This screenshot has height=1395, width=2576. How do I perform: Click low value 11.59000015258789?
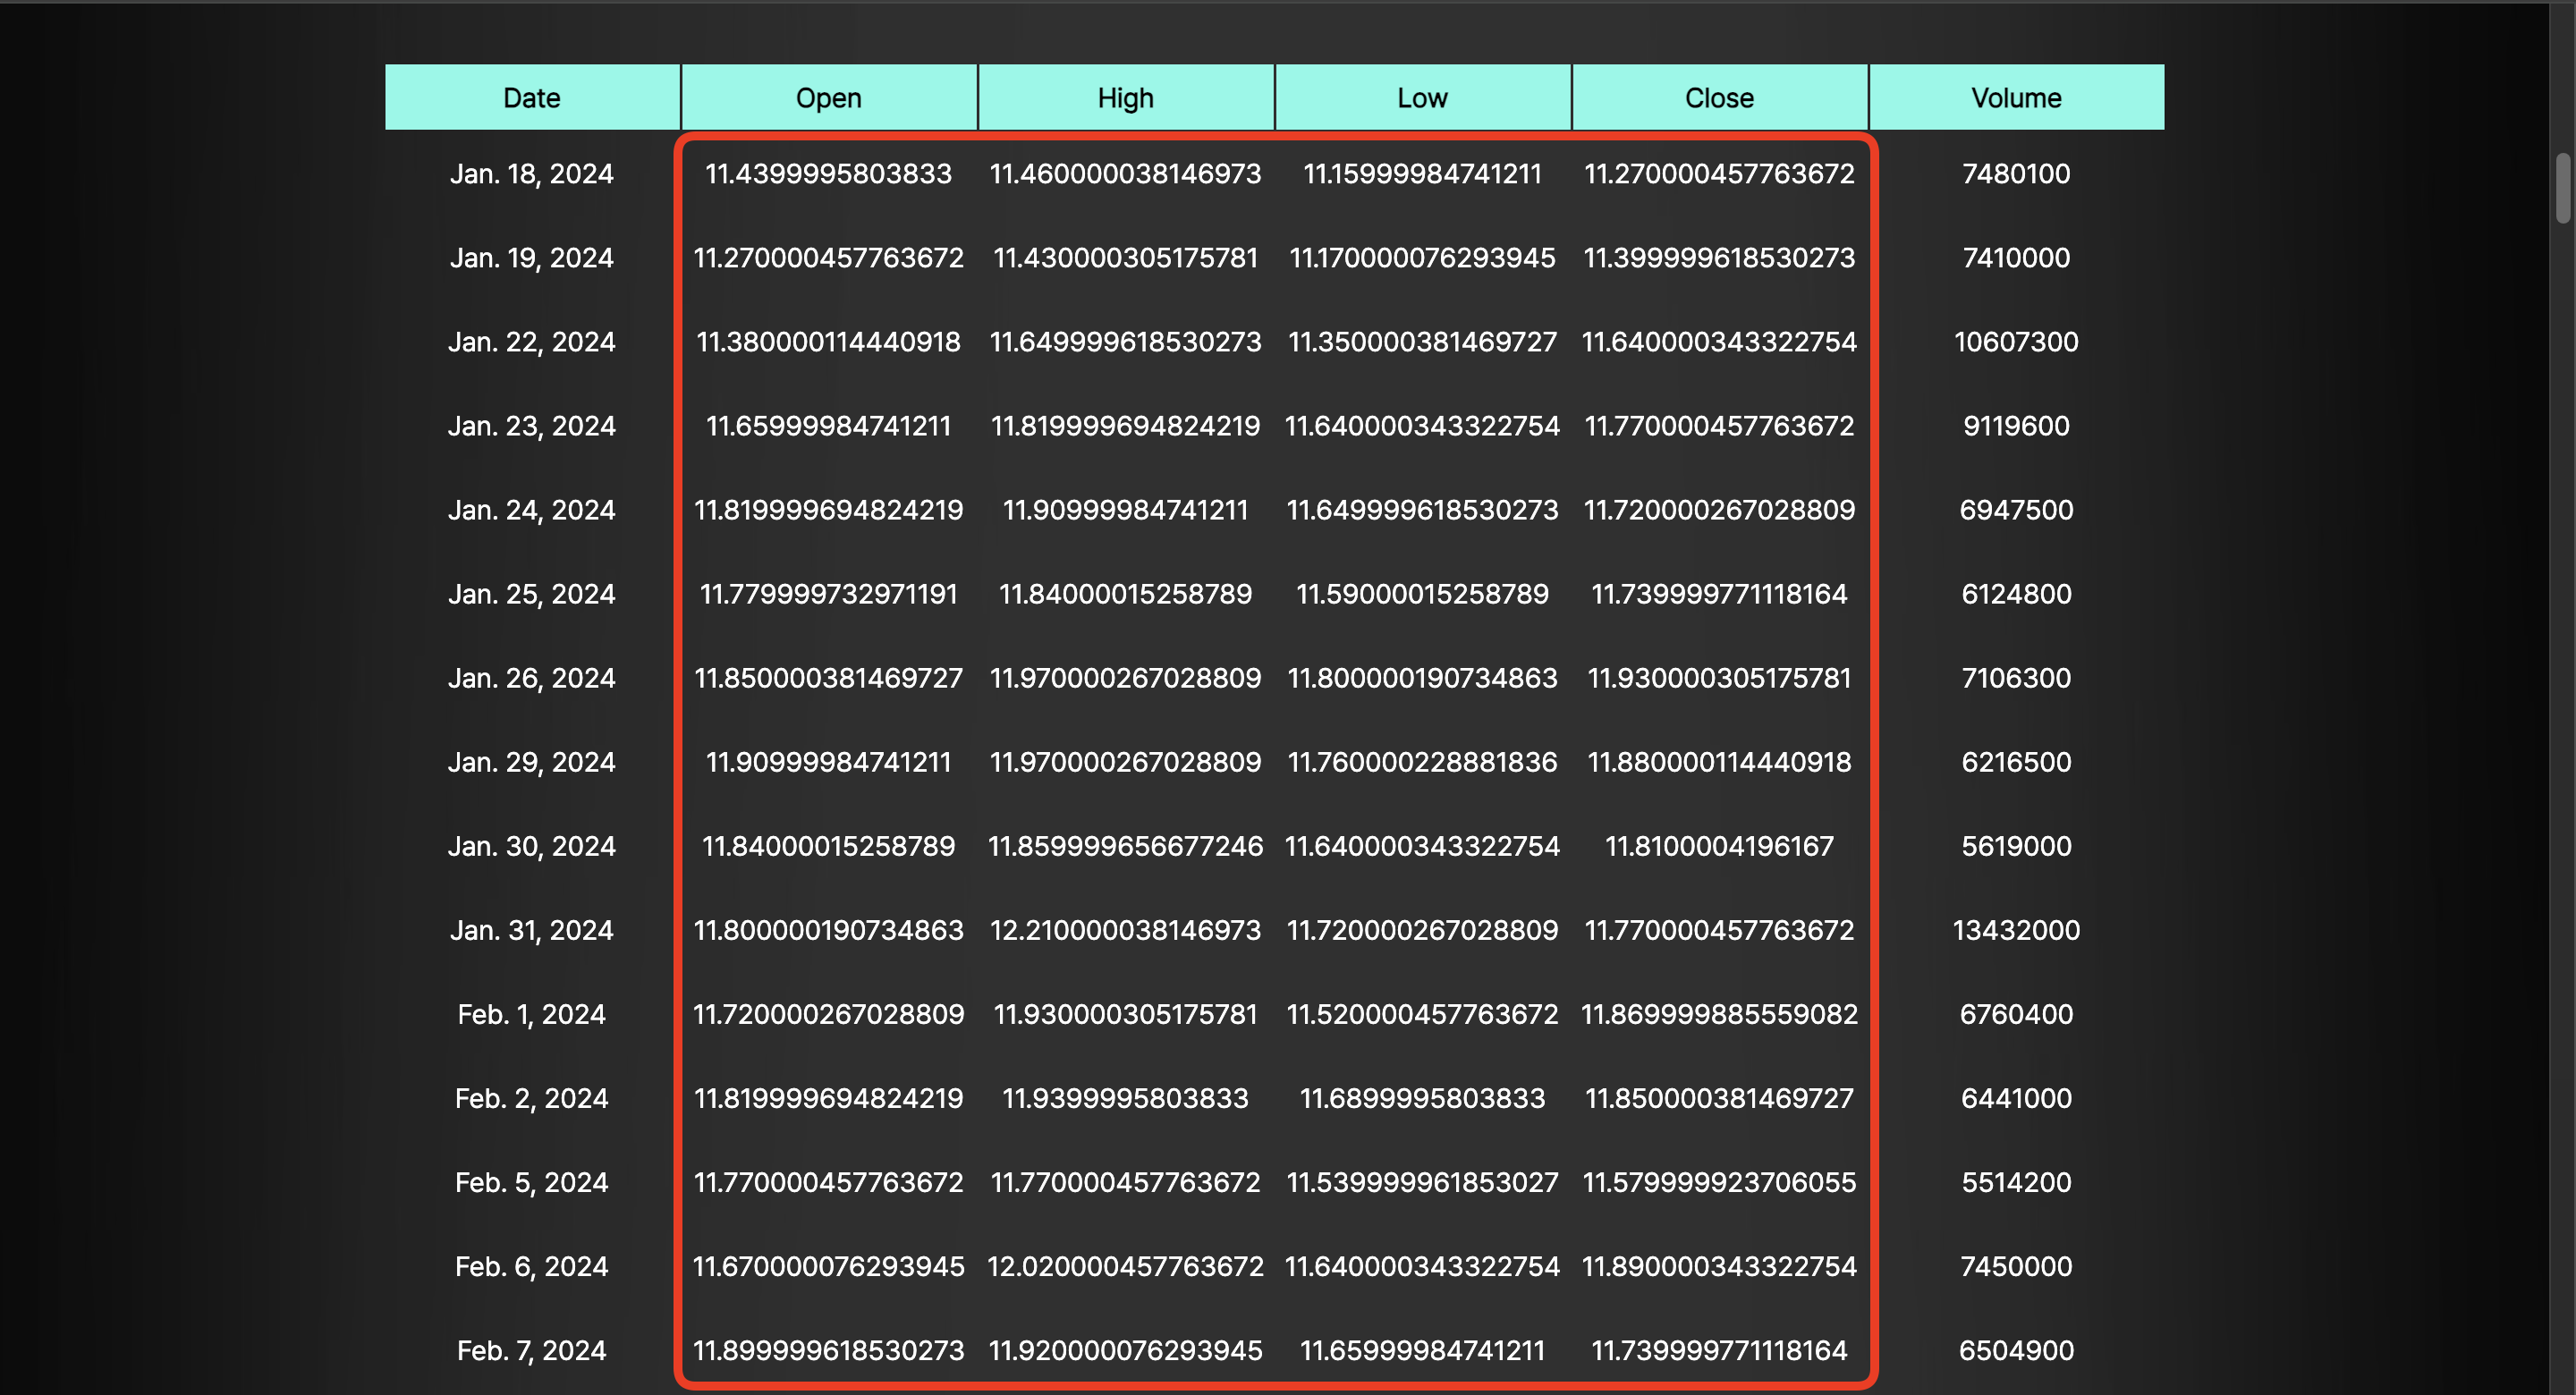1423,594
